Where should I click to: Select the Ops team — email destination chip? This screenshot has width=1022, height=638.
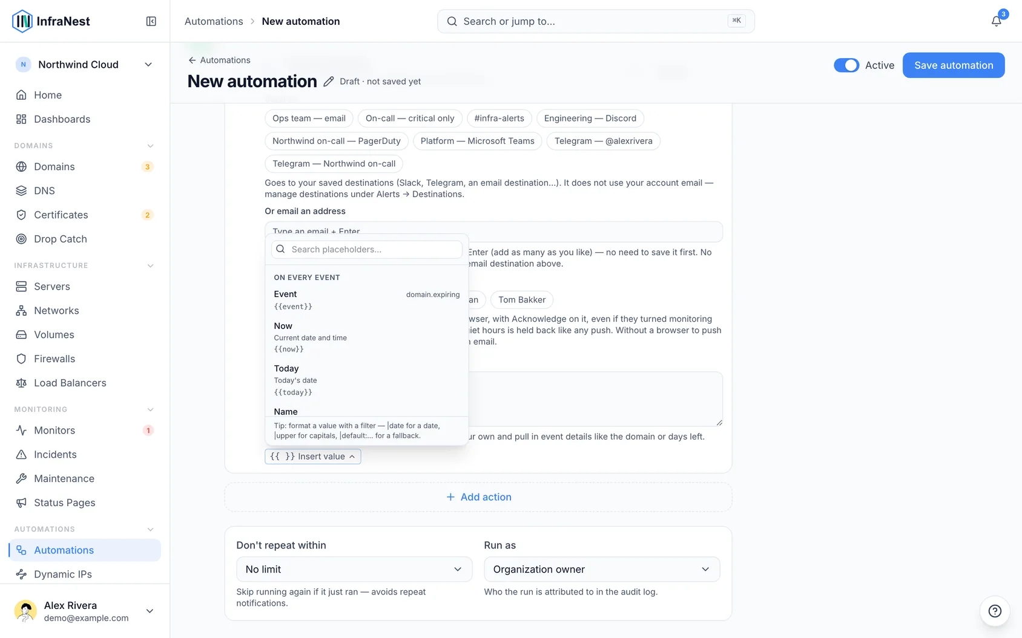coord(309,119)
